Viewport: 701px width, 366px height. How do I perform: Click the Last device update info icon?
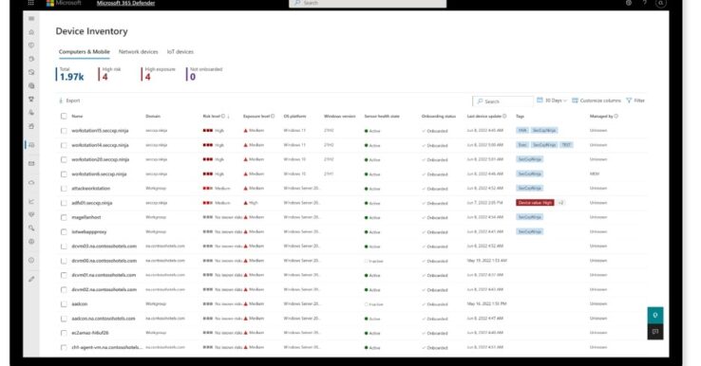click(x=504, y=116)
